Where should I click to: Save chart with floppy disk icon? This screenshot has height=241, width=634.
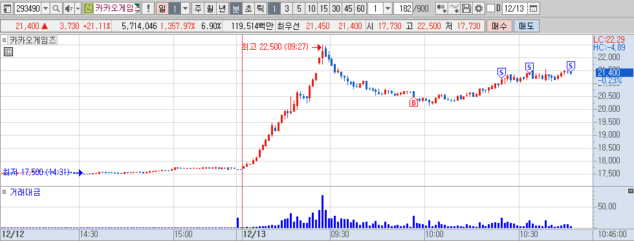(x=466, y=8)
